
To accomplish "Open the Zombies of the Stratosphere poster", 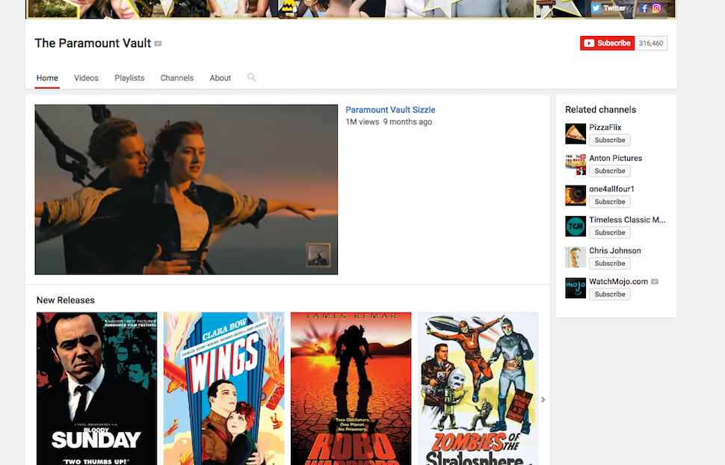I will point(478,389).
